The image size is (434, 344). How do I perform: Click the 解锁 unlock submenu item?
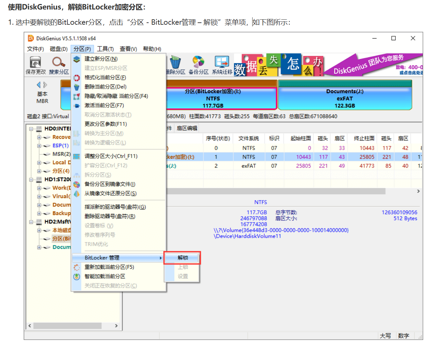(182, 258)
